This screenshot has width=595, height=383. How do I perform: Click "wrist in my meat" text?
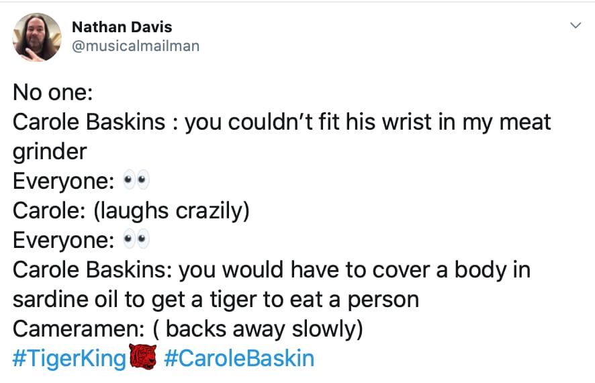(479, 122)
